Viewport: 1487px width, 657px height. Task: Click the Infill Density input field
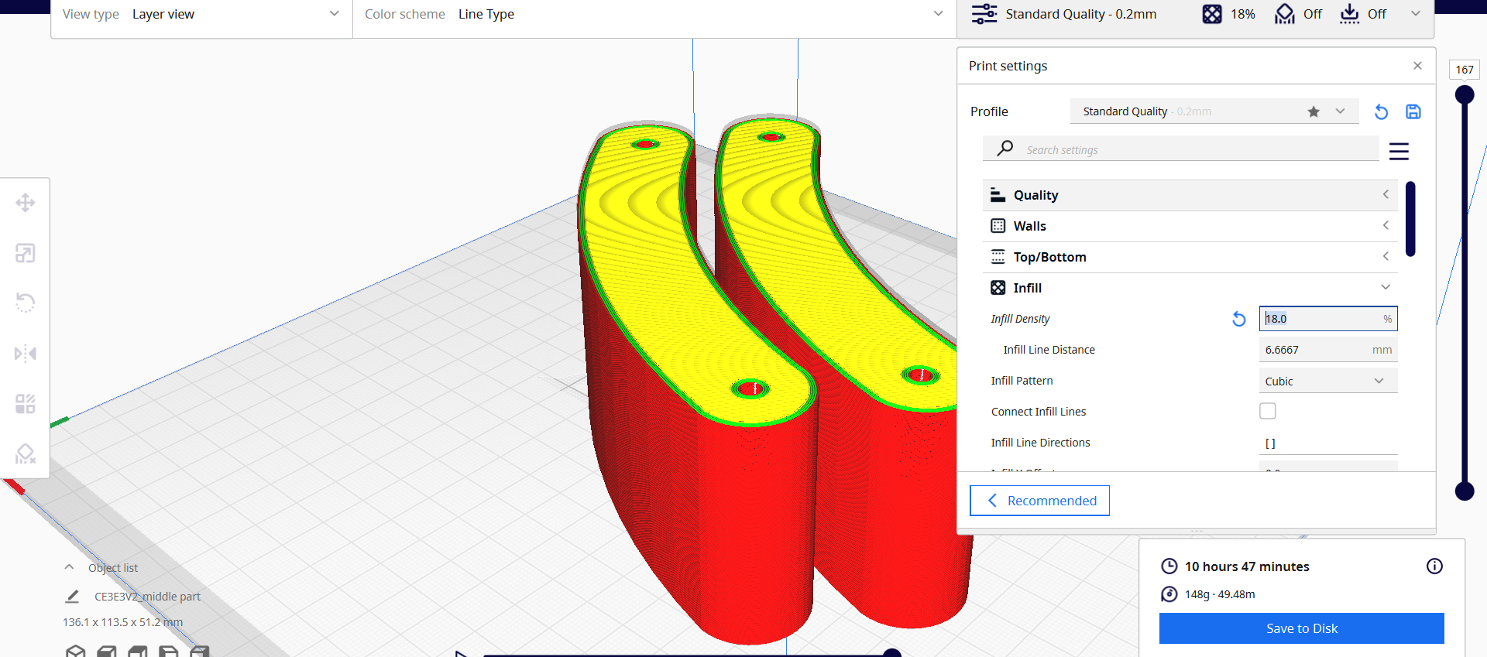click(x=1328, y=319)
